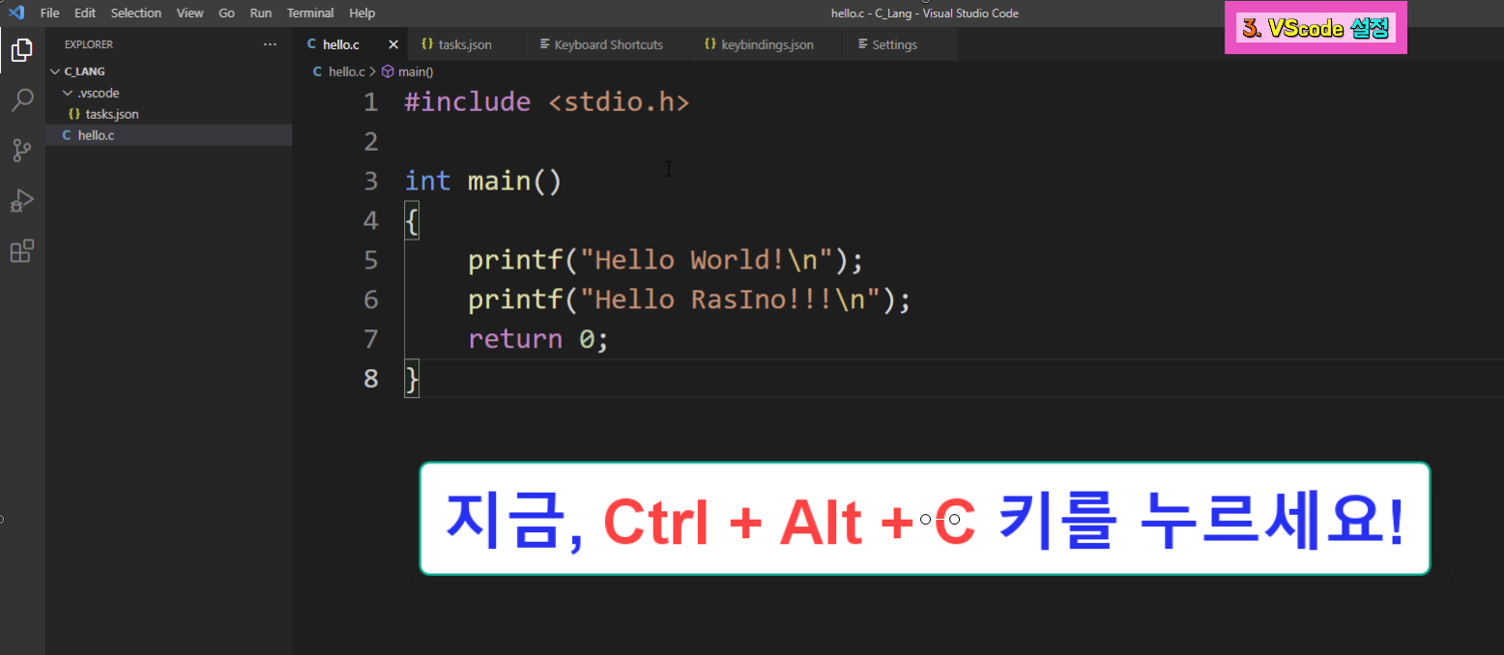
Task: Click the #include <stdio.h> line
Action: click(547, 102)
